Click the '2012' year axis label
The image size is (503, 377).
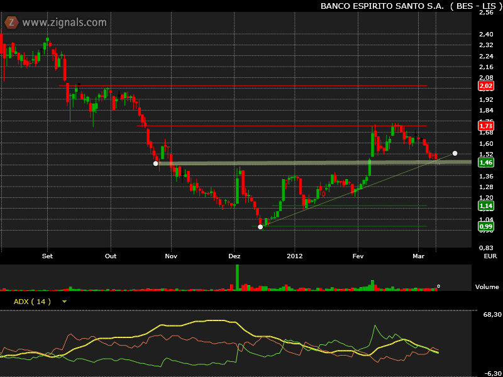pos(294,256)
